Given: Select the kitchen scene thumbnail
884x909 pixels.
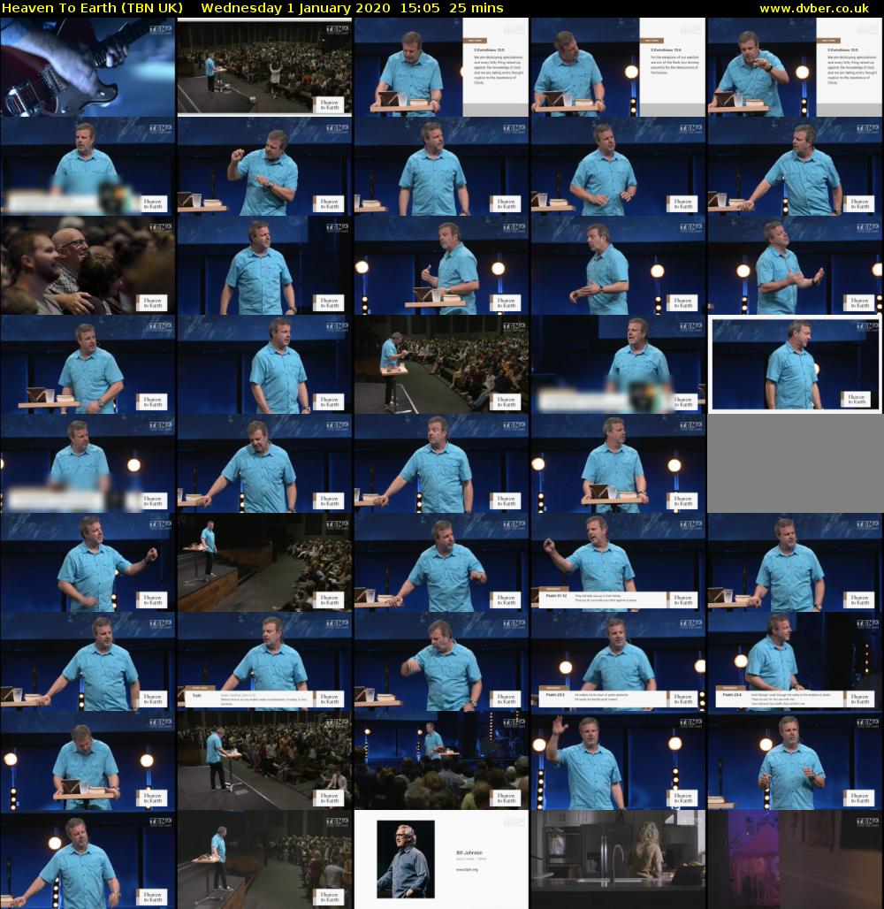Looking at the screenshot, I should tap(618, 859).
